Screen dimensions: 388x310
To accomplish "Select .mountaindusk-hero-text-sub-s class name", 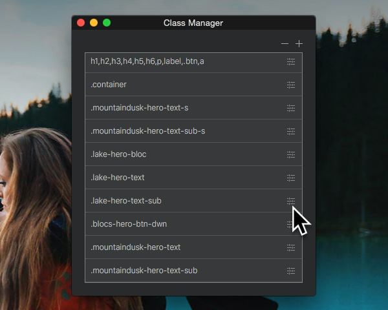I will click(147, 131).
